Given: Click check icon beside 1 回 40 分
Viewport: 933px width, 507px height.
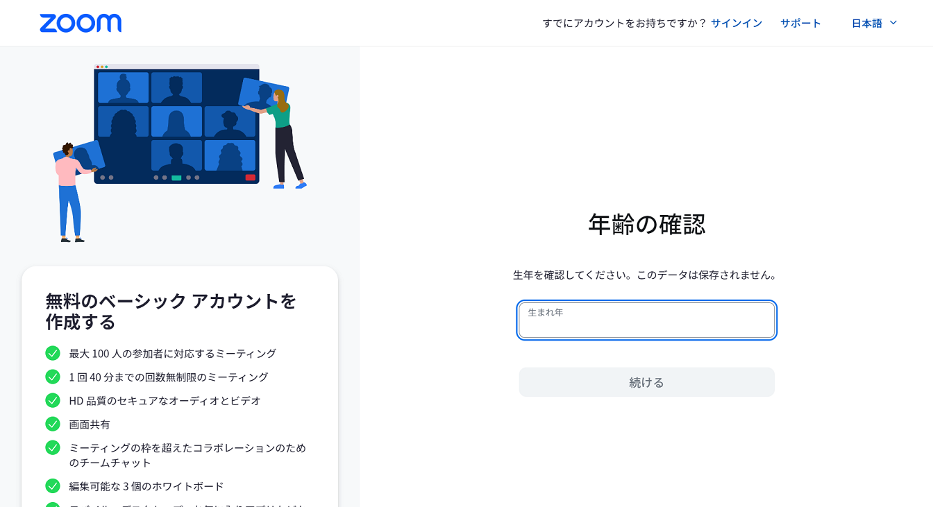Looking at the screenshot, I should click(53, 377).
